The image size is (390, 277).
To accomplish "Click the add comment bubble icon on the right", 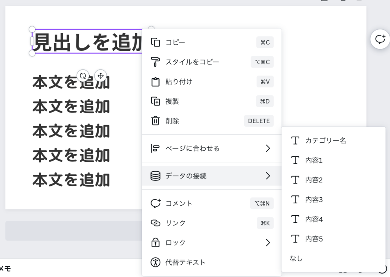I will click(380, 39).
